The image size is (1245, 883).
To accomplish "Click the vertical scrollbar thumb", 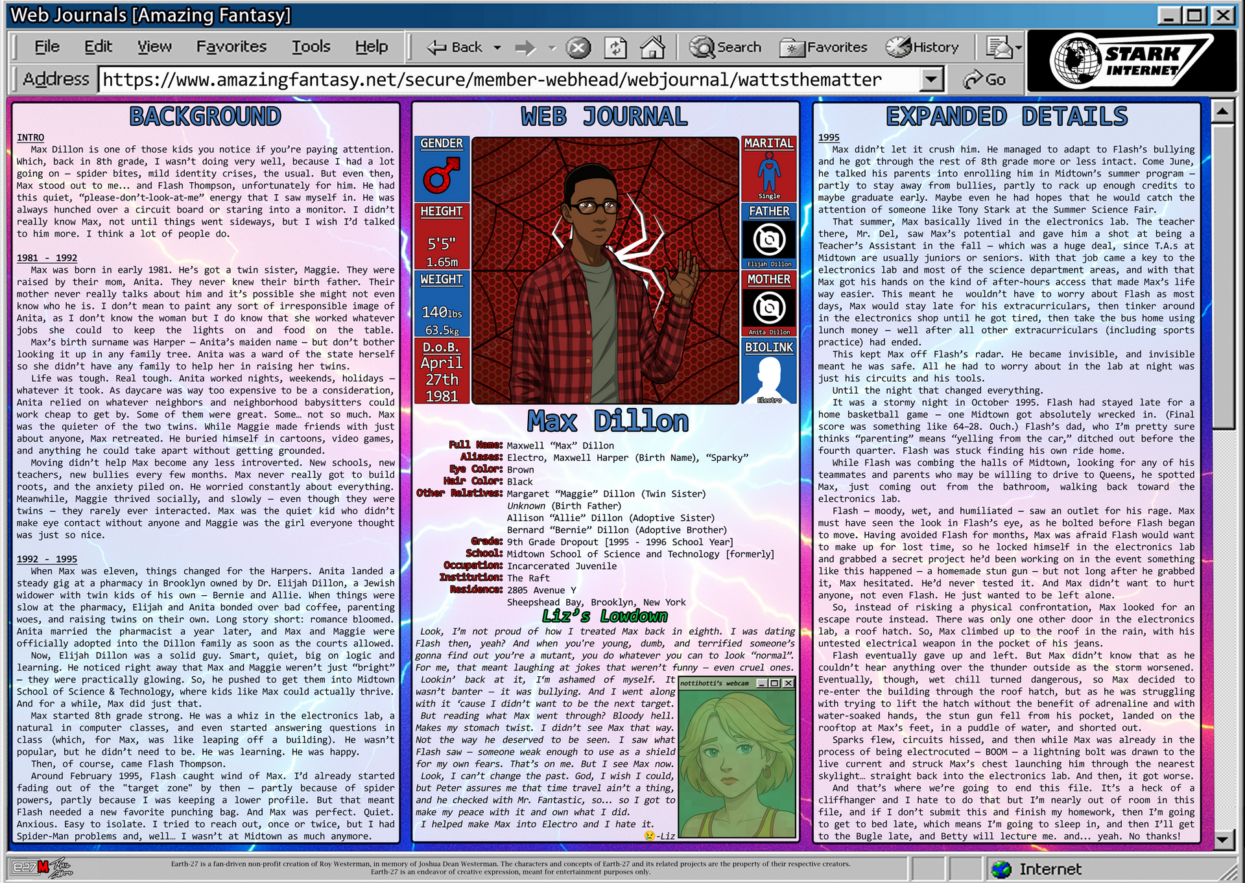I will click(1222, 276).
